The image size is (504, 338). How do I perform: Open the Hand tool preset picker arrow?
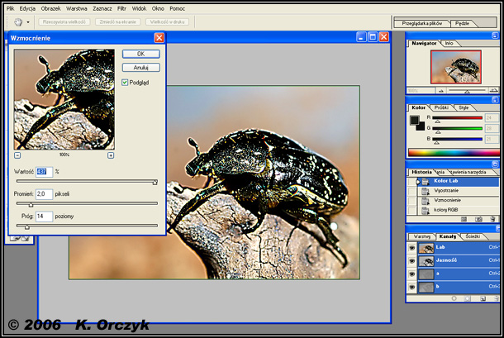click(29, 22)
